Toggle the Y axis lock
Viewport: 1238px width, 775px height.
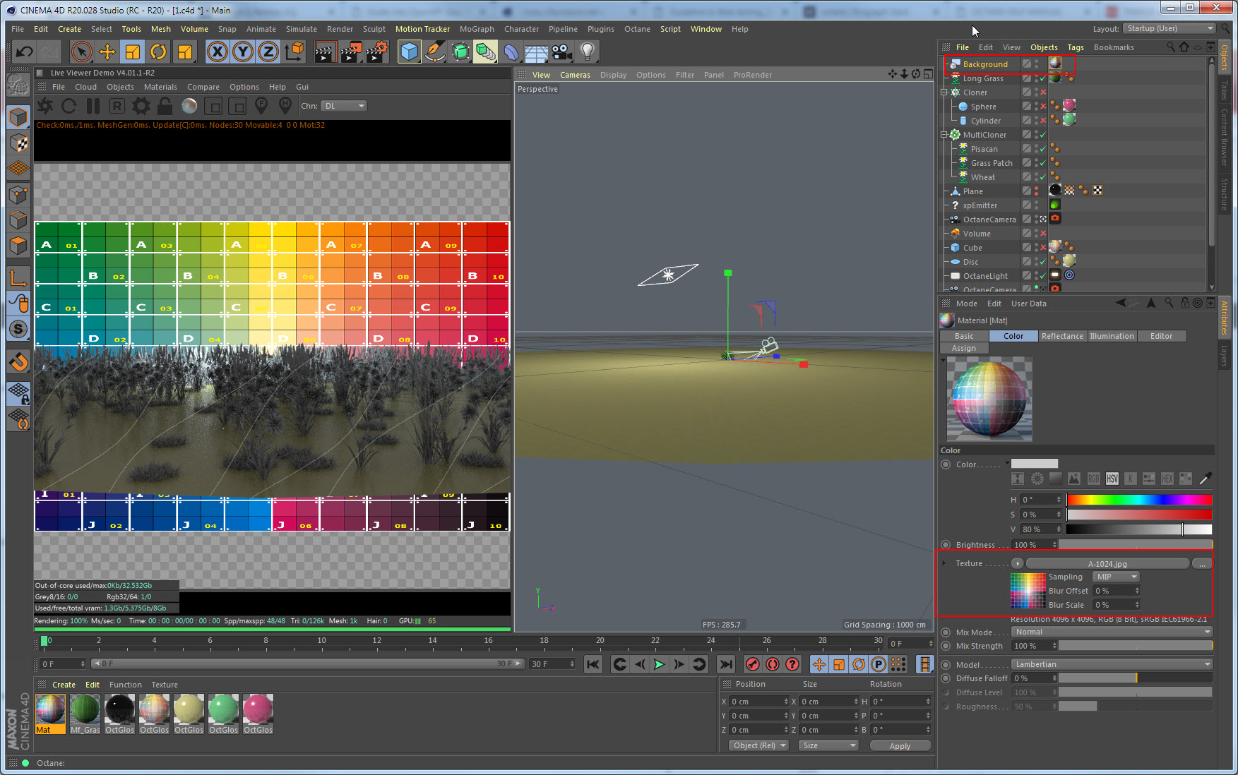243,52
